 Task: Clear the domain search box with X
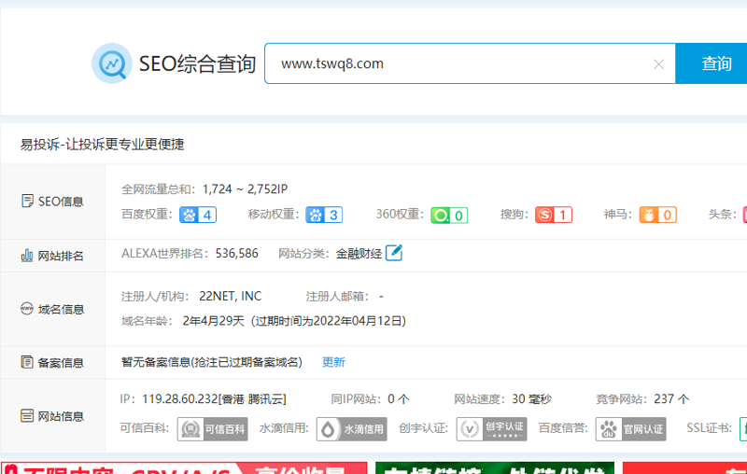coord(658,64)
